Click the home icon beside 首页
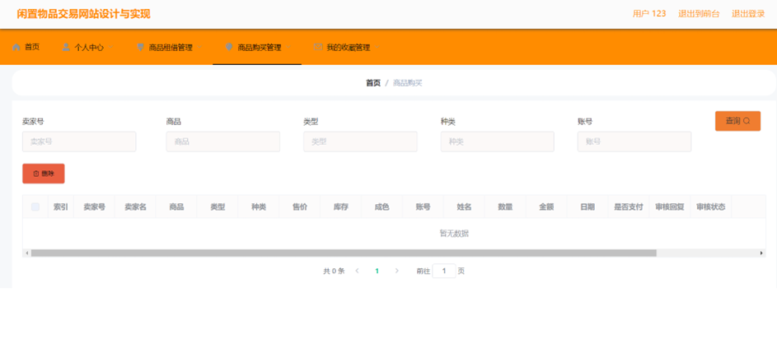Image resolution: width=777 pixels, height=353 pixels. tap(16, 47)
